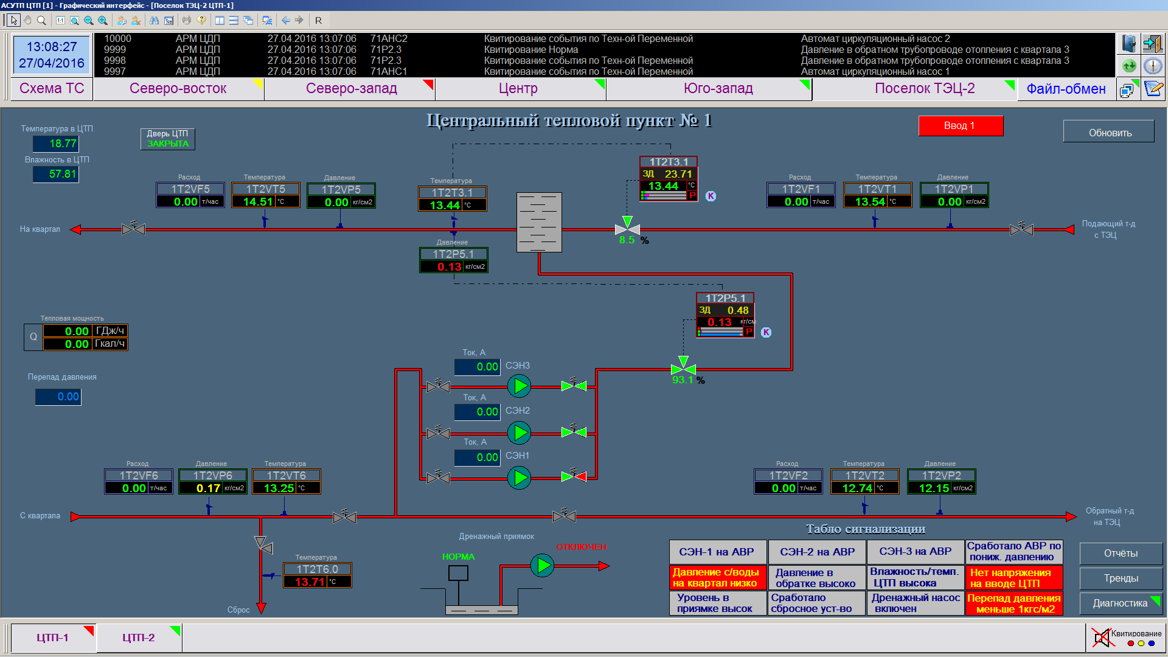1168x657 pixels.
Task: Open the Файл-обмен tab
Action: [x=1066, y=89]
